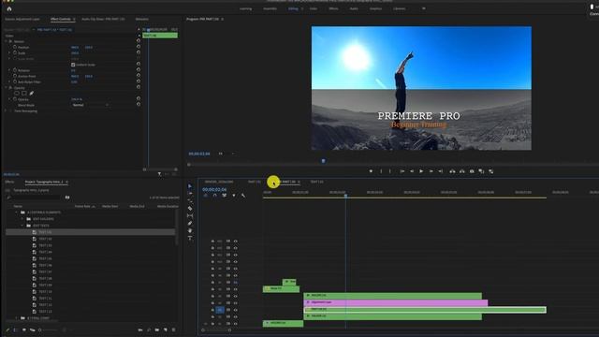Toggle Linked Selection in timeline
This screenshot has height=337, width=599.
point(225,196)
